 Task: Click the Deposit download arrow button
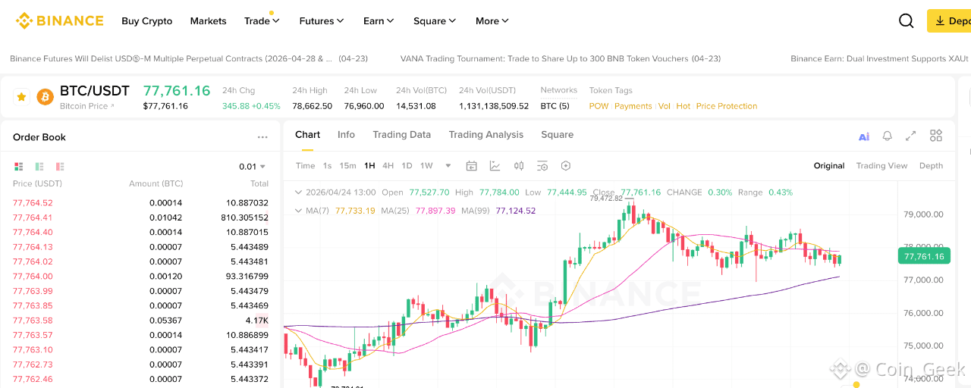pos(949,21)
